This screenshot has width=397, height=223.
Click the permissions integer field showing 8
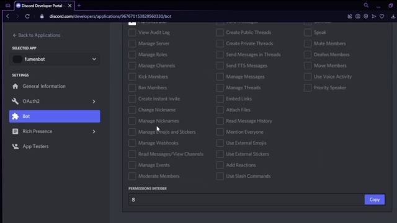(x=246, y=199)
